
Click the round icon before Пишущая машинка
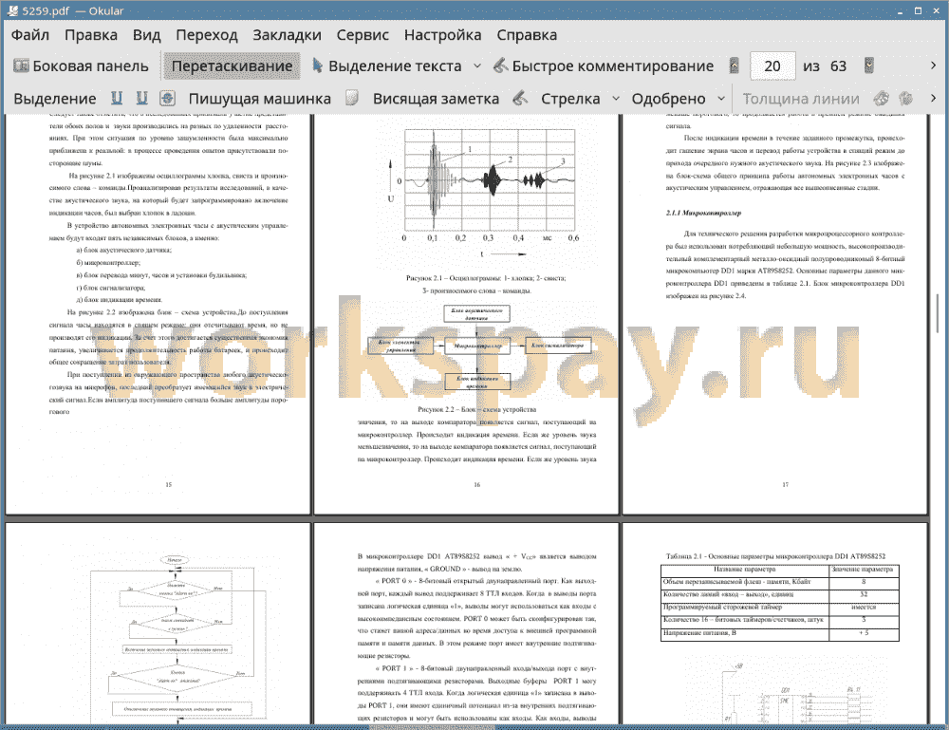point(168,98)
